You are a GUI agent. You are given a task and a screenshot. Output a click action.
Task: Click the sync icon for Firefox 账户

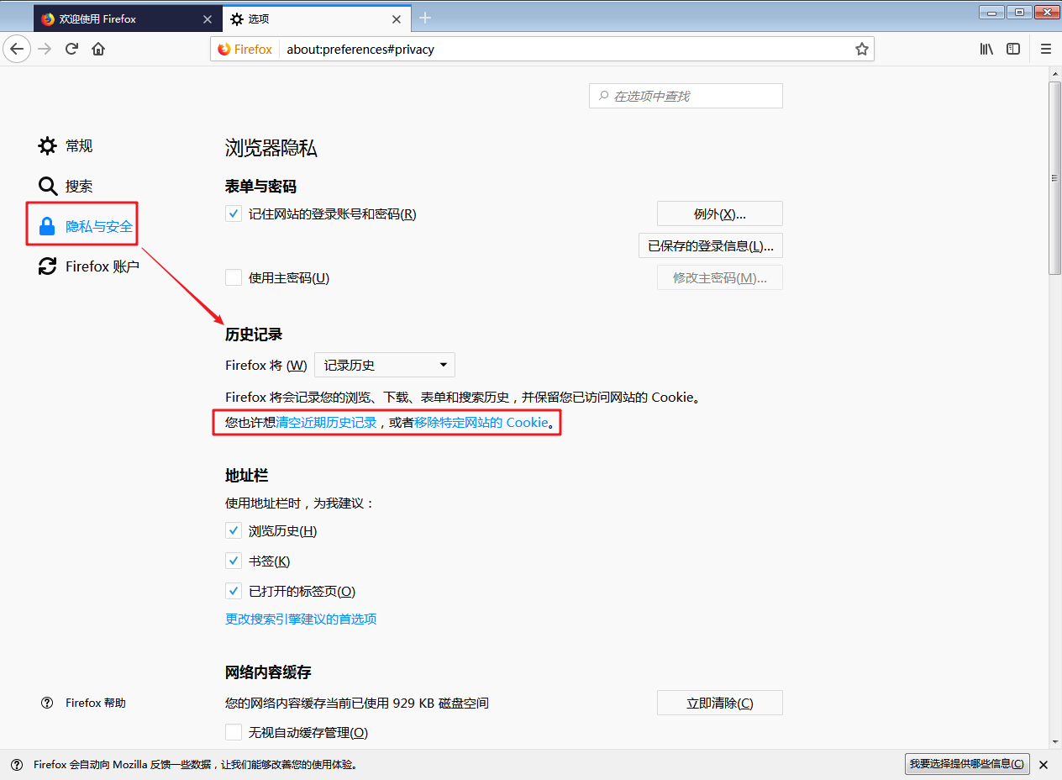pyautogui.click(x=48, y=266)
